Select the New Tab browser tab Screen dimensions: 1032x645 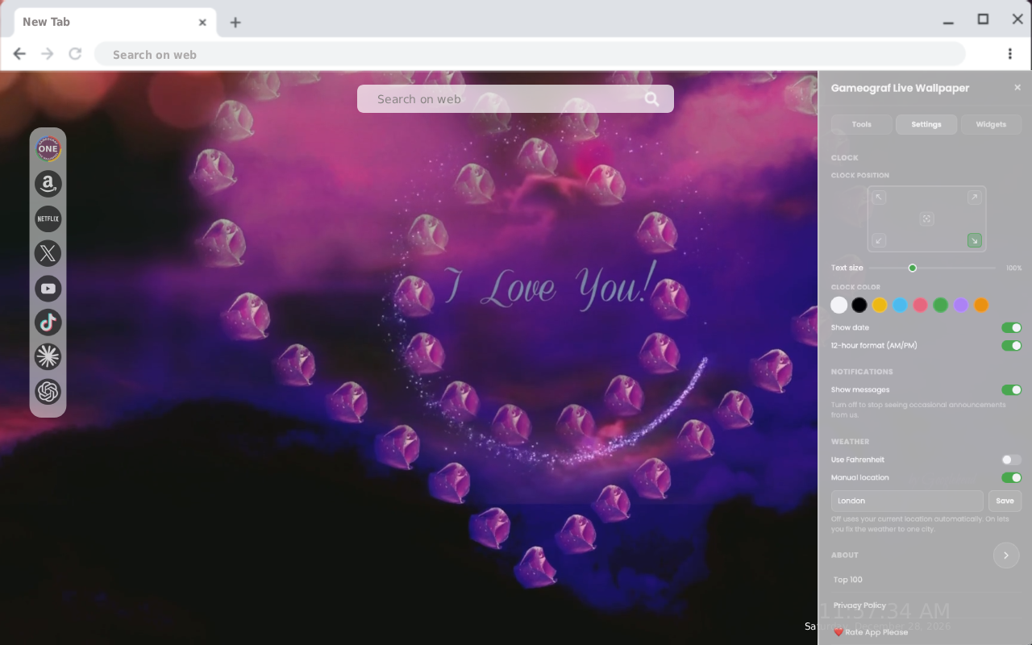114,22
